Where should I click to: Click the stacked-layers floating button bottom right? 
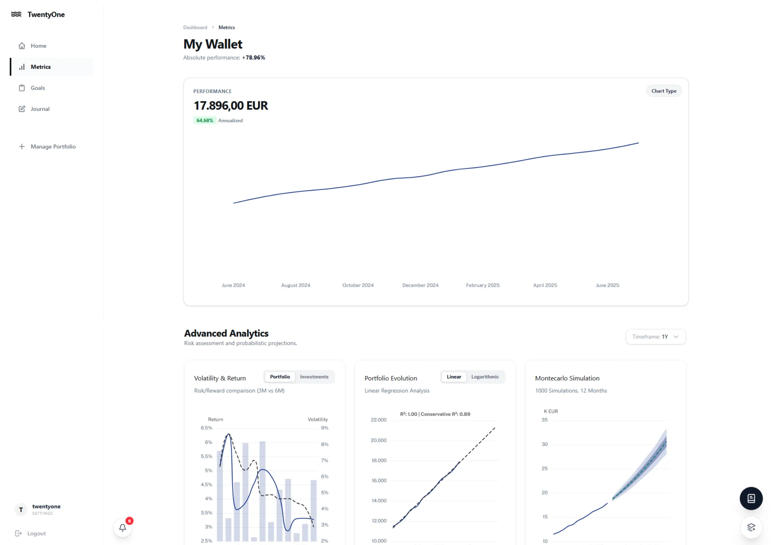[x=751, y=527]
